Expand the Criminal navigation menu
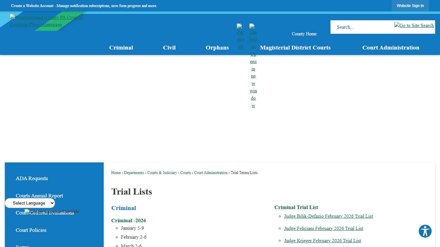 [121, 48]
